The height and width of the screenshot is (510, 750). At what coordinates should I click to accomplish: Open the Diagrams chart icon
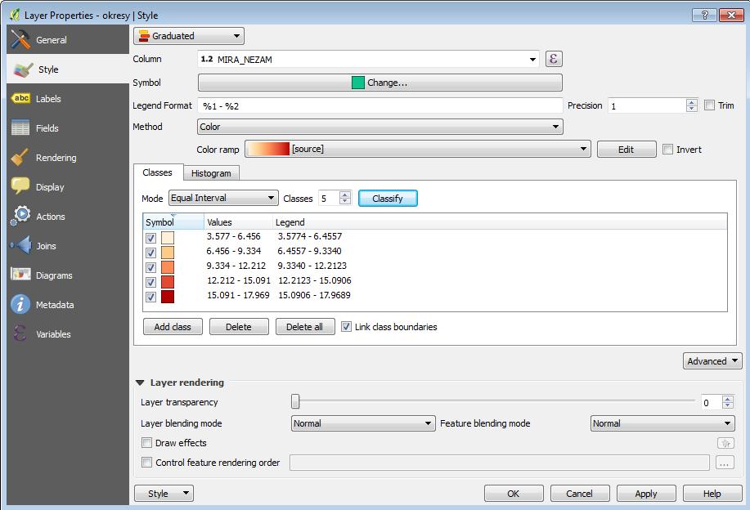tap(20, 275)
